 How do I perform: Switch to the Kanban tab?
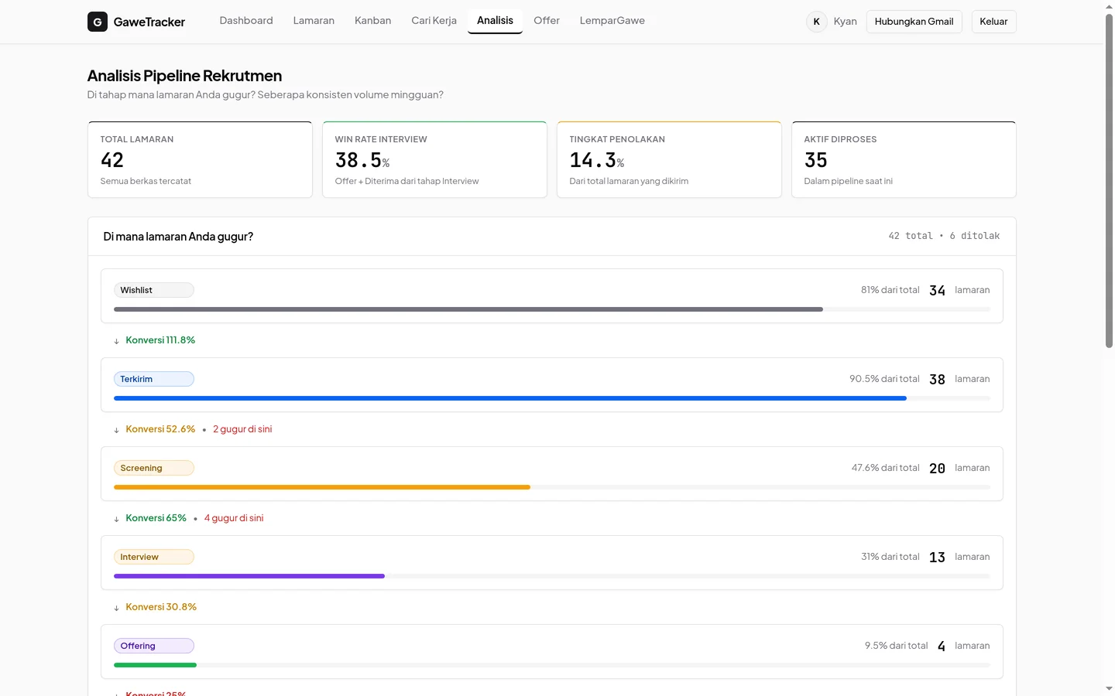[372, 21]
